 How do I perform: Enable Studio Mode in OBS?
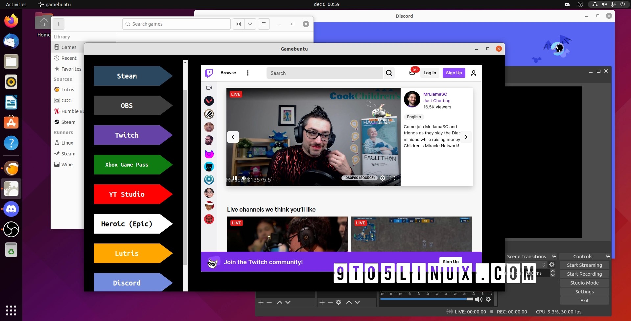tap(584, 283)
